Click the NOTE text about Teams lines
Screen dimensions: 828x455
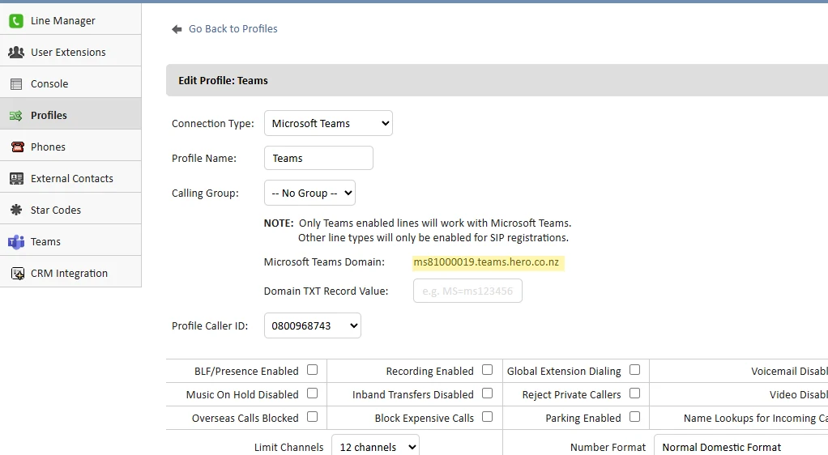pyautogui.click(x=418, y=230)
